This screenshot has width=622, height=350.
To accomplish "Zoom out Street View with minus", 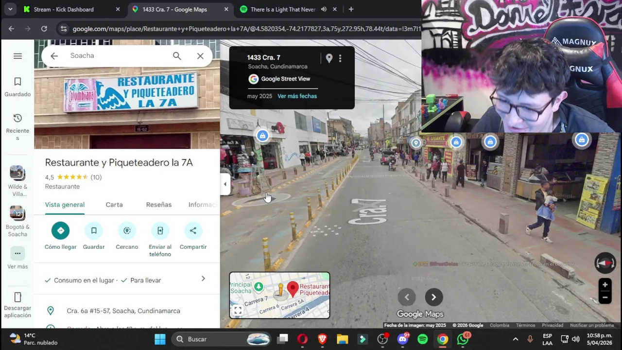I will tap(605, 297).
